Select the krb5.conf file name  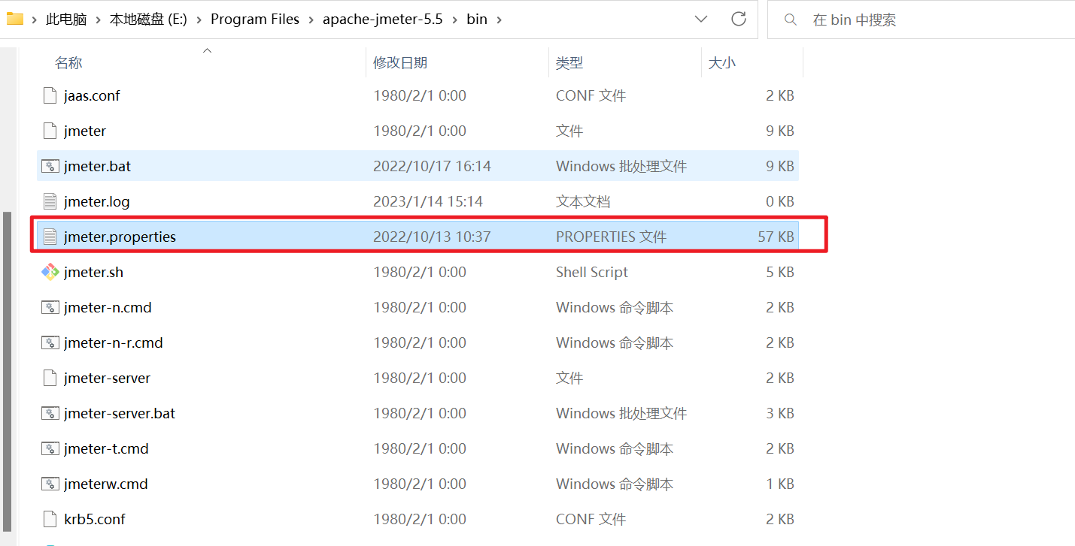coord(94,519)
